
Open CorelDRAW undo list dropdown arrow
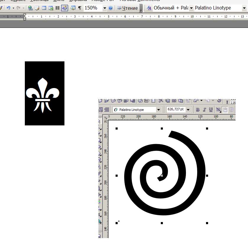[201, 101]
